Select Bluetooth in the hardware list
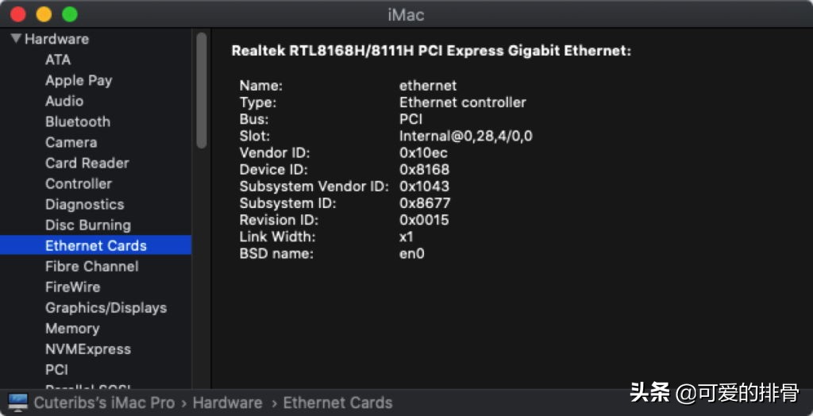The height and width of the screenshot is (416, 813). point(78,121)
